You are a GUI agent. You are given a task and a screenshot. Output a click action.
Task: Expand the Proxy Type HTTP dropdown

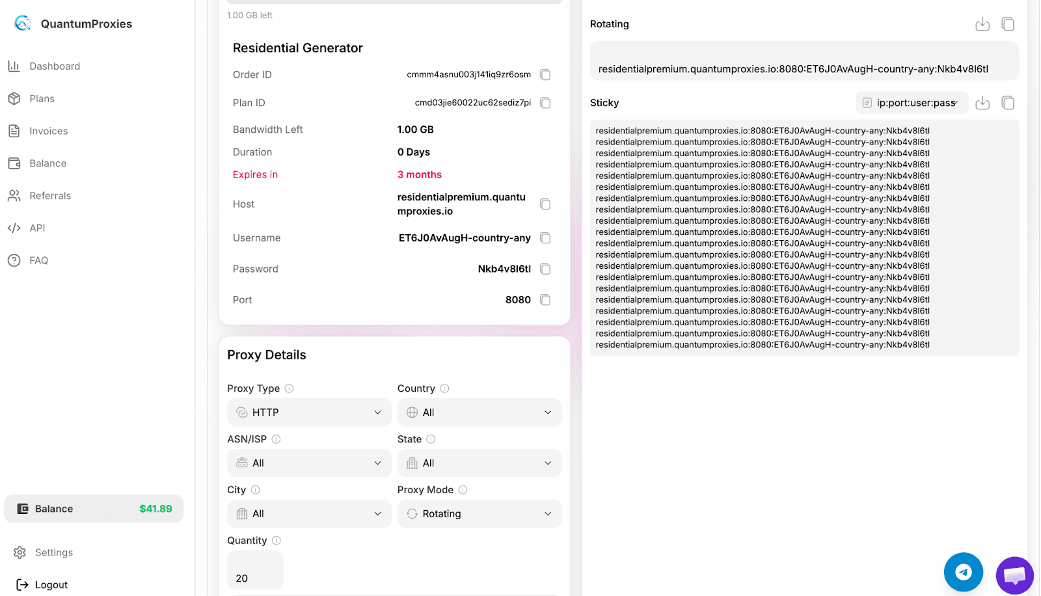pos(309,413)
